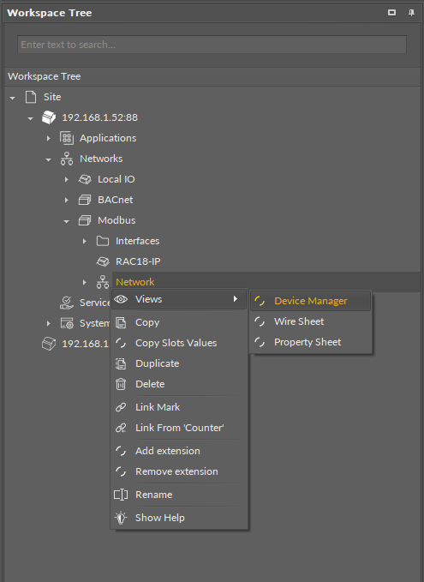This screenshot has height=582, width=424.
Task: Click the Workspace Tree search field
Action: [x=212, y=45]
